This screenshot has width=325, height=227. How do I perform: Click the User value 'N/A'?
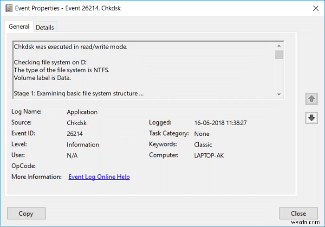click(x=72, y=156)
